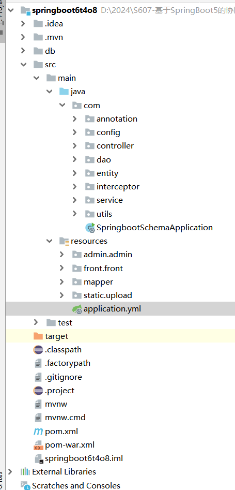Collapse the src folder chevron
The image size is (235, 490).
click(23, 64)
